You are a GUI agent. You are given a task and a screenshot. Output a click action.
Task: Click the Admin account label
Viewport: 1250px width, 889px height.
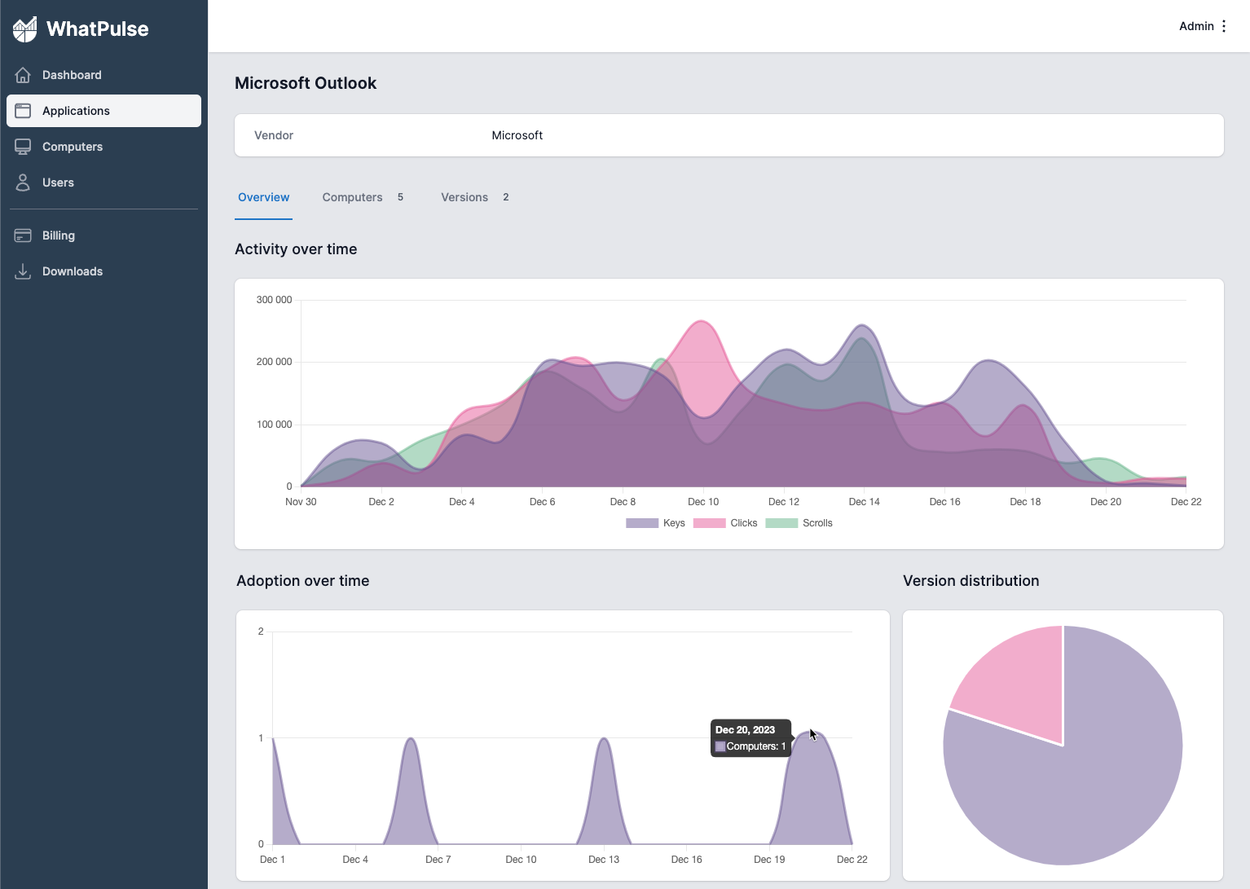point(1196,26)
